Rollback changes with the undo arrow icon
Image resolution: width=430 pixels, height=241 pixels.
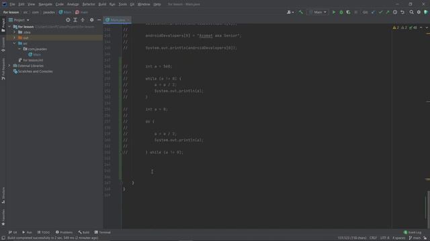click(x=402, y=12)
